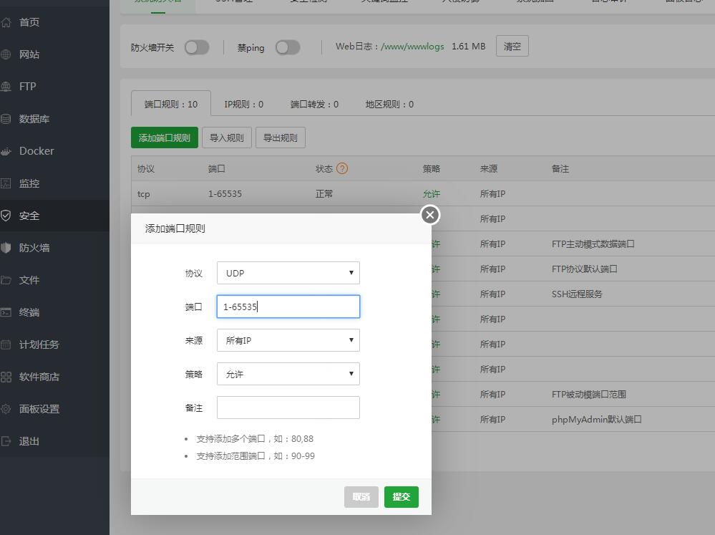Click the 防火墙 firewall icon
Viewport: 715px width, 535px height.
pyautogui.click(x=6, y=248)
